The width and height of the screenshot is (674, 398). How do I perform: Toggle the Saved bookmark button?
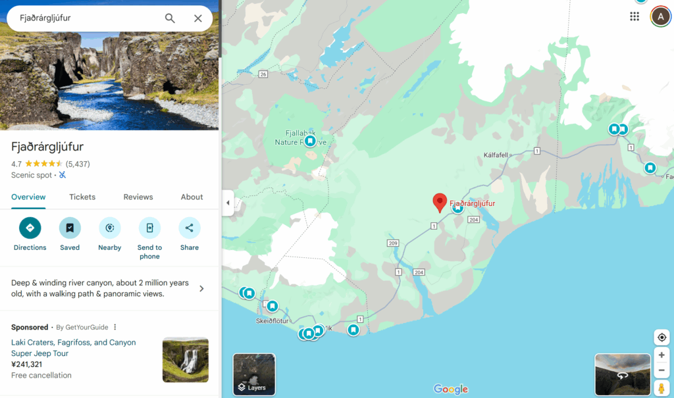70,234
